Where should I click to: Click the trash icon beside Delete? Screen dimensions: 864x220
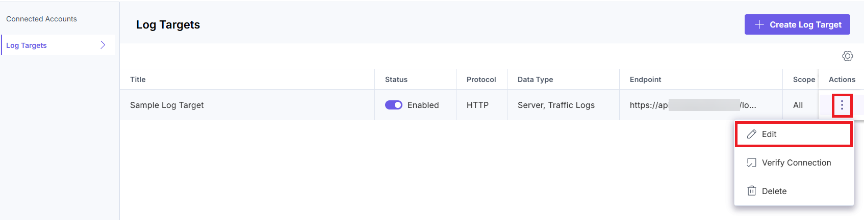(x=752, y=191)
